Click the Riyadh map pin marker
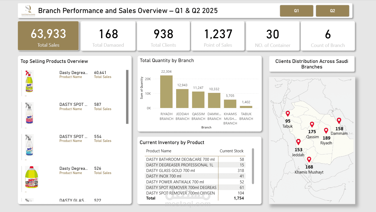The width and height of the screenshot is (376, 212). 326,131
